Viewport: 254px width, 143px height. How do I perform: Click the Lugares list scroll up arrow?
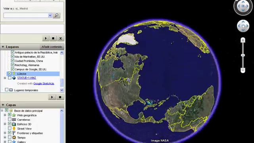(x=62, y=52)
